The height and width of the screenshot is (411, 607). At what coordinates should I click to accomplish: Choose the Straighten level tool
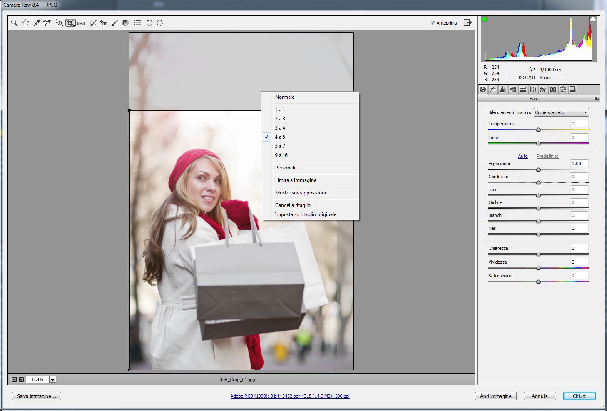tap(81, 23)
